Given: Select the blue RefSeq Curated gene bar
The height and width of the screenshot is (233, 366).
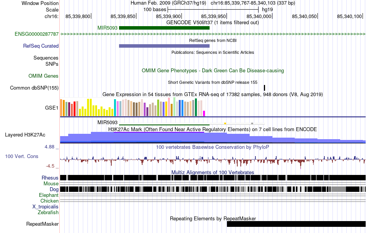Looking at the screenshot, I should coord(165,46).
